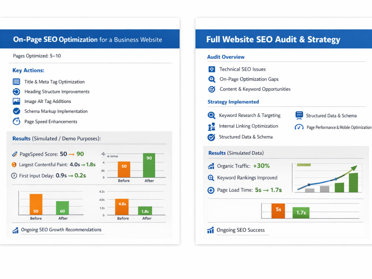Click the orange '4.0s' Before bar

[122, 207]
